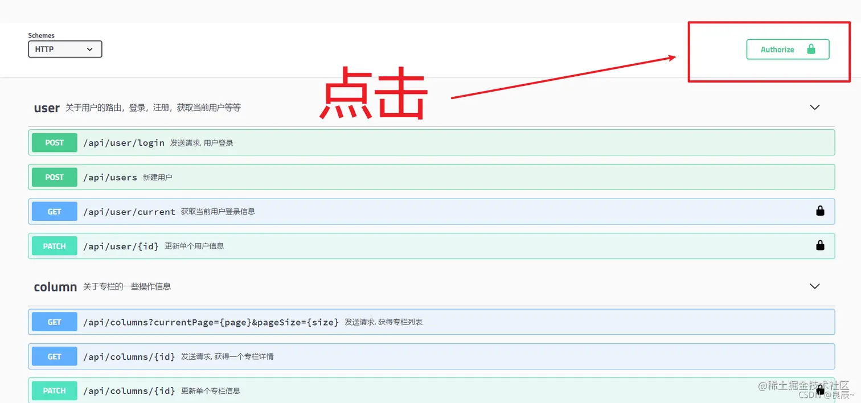Click GET badge of /api/user/current

click(55, 212)
